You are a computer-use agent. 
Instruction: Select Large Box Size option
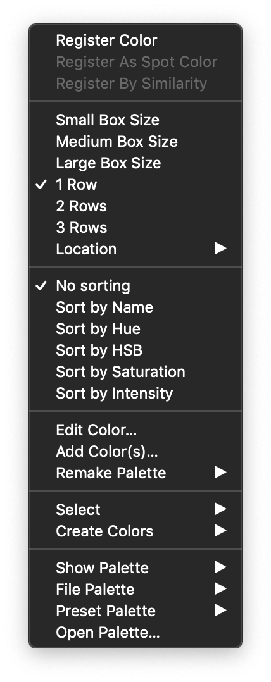click(135, 163)
